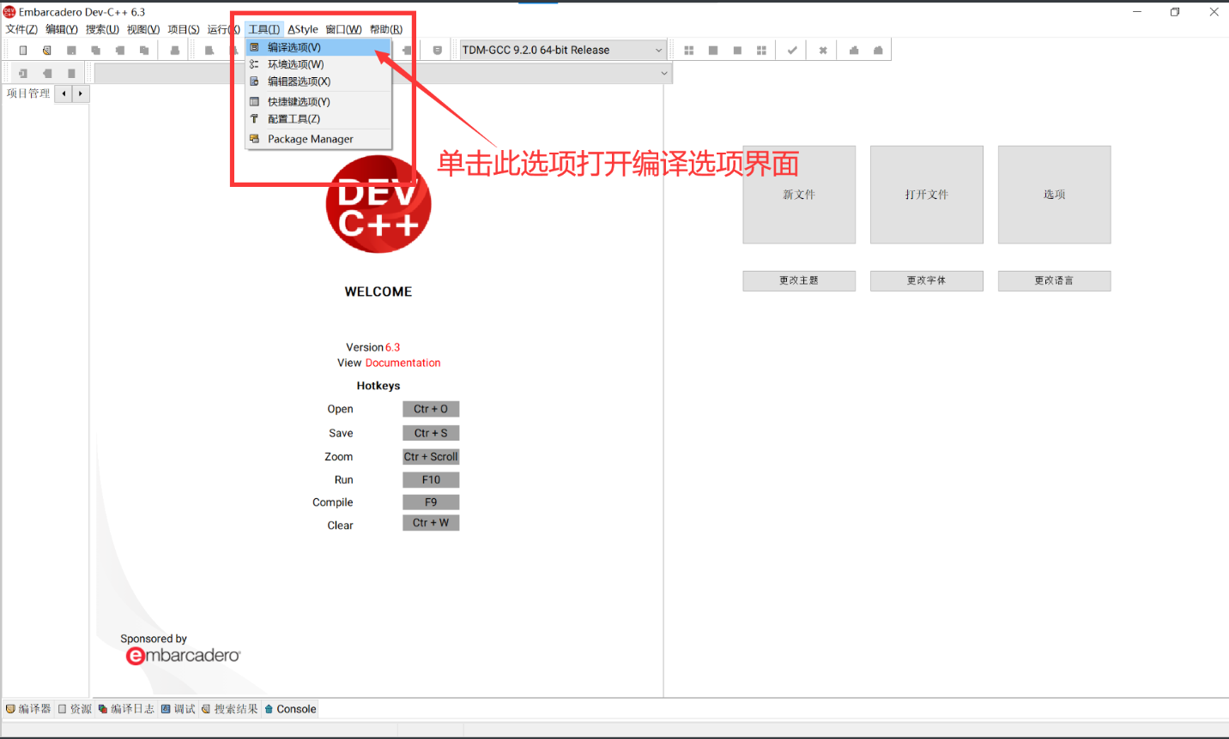Expand the empty combo box below the toolbar
This screenshot has width=1229, height=739.
(663, 73)
